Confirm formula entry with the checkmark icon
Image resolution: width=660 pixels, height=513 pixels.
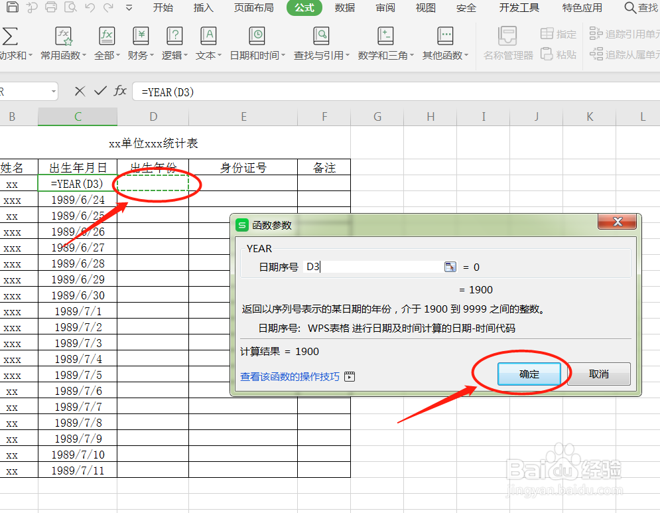[x=99, y=92]
